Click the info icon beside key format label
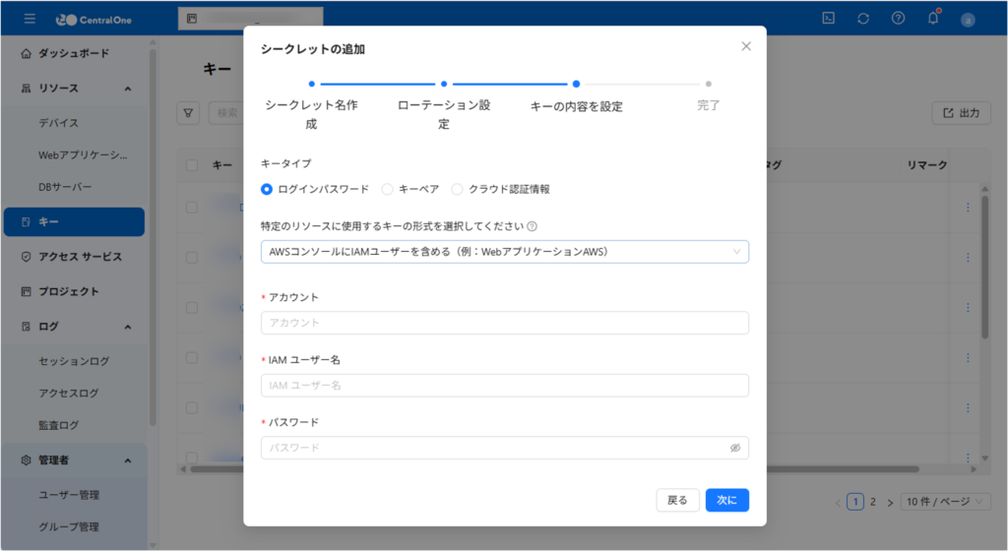Image resolution: width=1008 pixels, height=551 pixels. (x=533, y=225)
